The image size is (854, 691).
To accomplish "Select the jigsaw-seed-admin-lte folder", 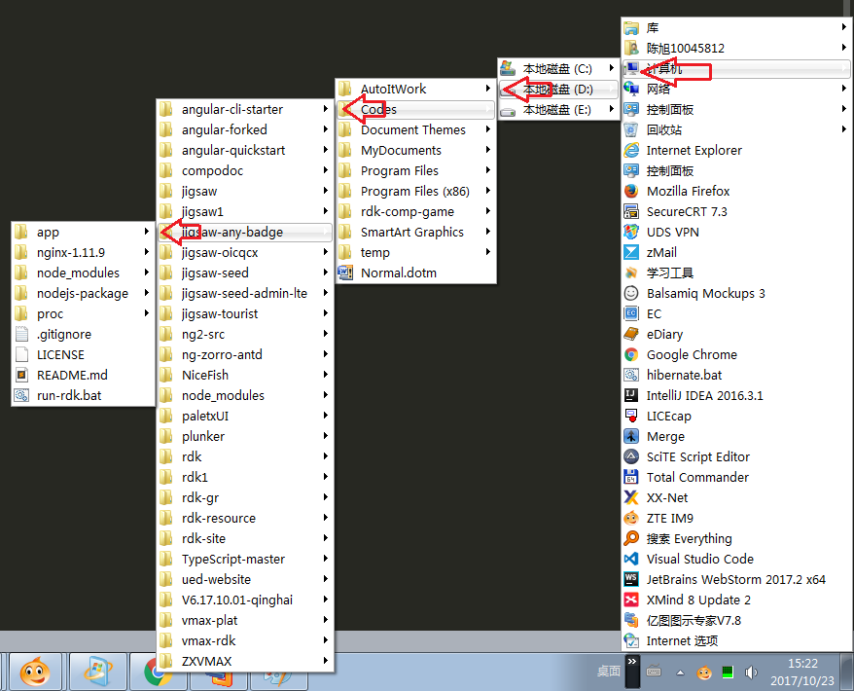I will click(x=244, y=293).
